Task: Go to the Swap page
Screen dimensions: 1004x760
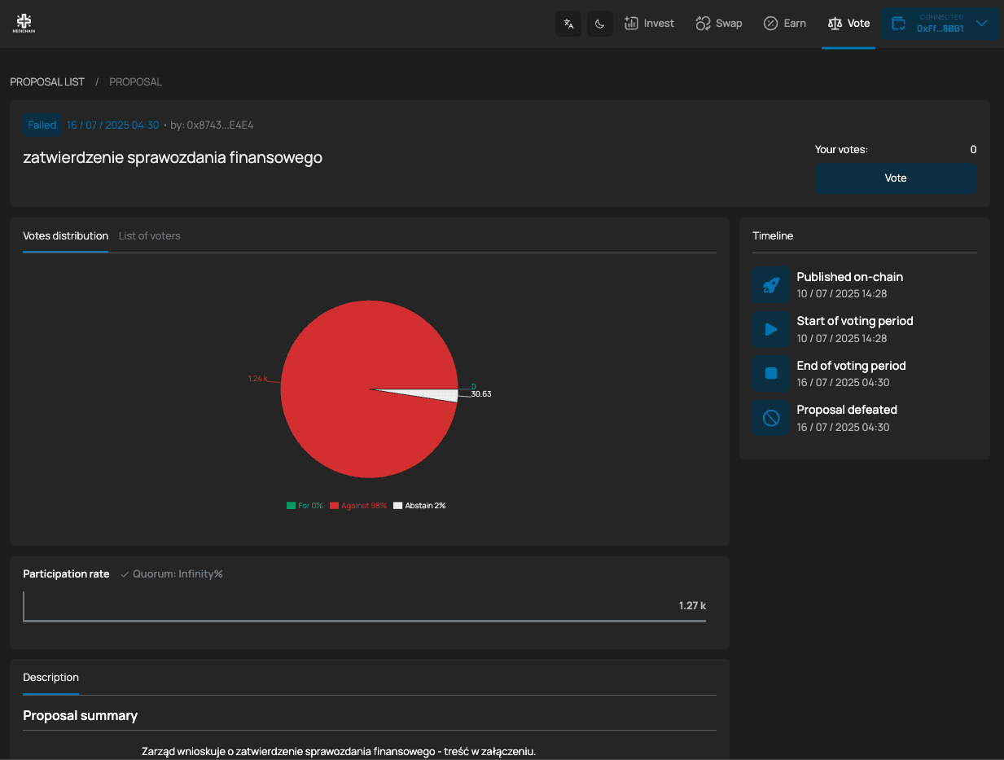Action: pos(719,24)
